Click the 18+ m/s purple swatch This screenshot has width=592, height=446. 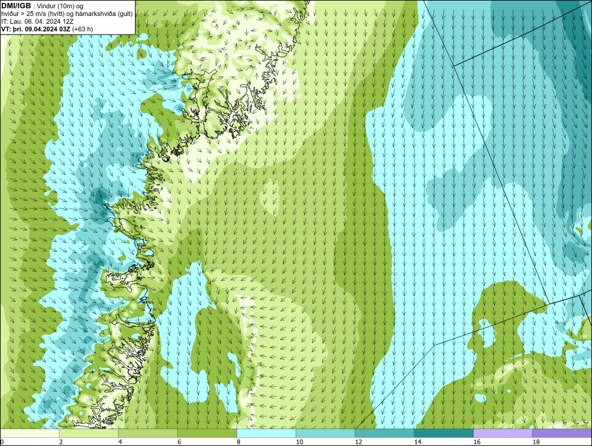coord(562,433)
